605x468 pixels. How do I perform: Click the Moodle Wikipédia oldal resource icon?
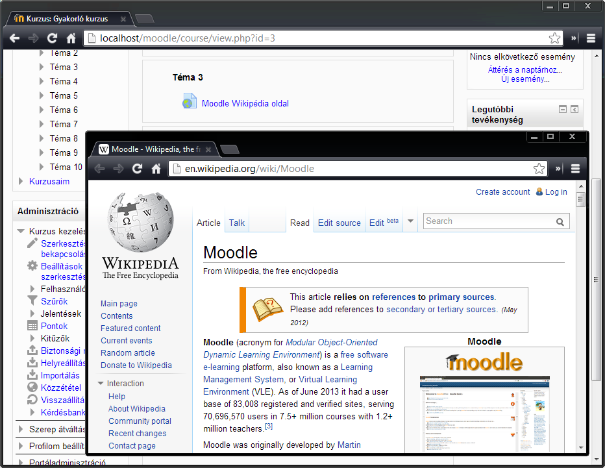(190, 101)
